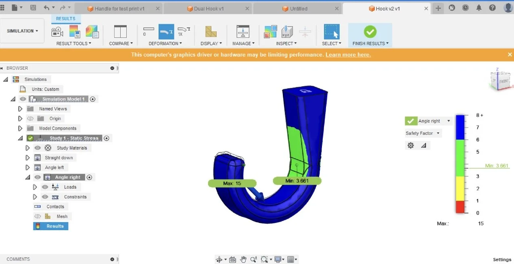Image resolution: width=514 pixels, height=264 pixels.
Task: Switch to Dual Hook v1 tab
Action: click(x=208, y=8)
